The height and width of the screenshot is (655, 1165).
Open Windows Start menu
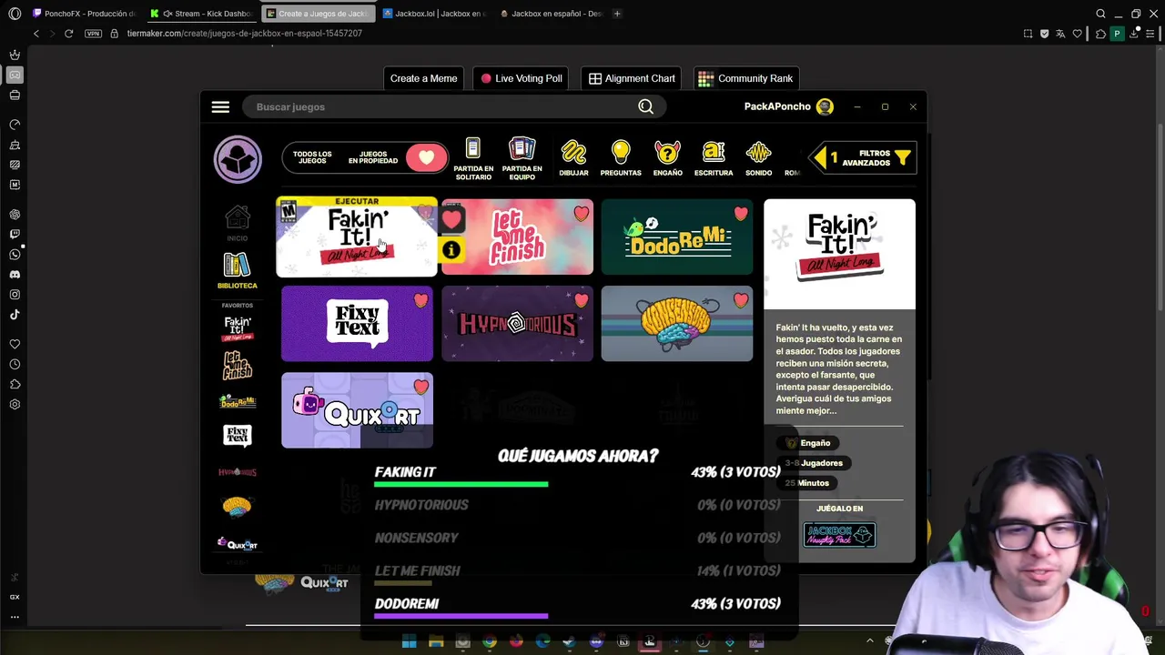point(409,641)
